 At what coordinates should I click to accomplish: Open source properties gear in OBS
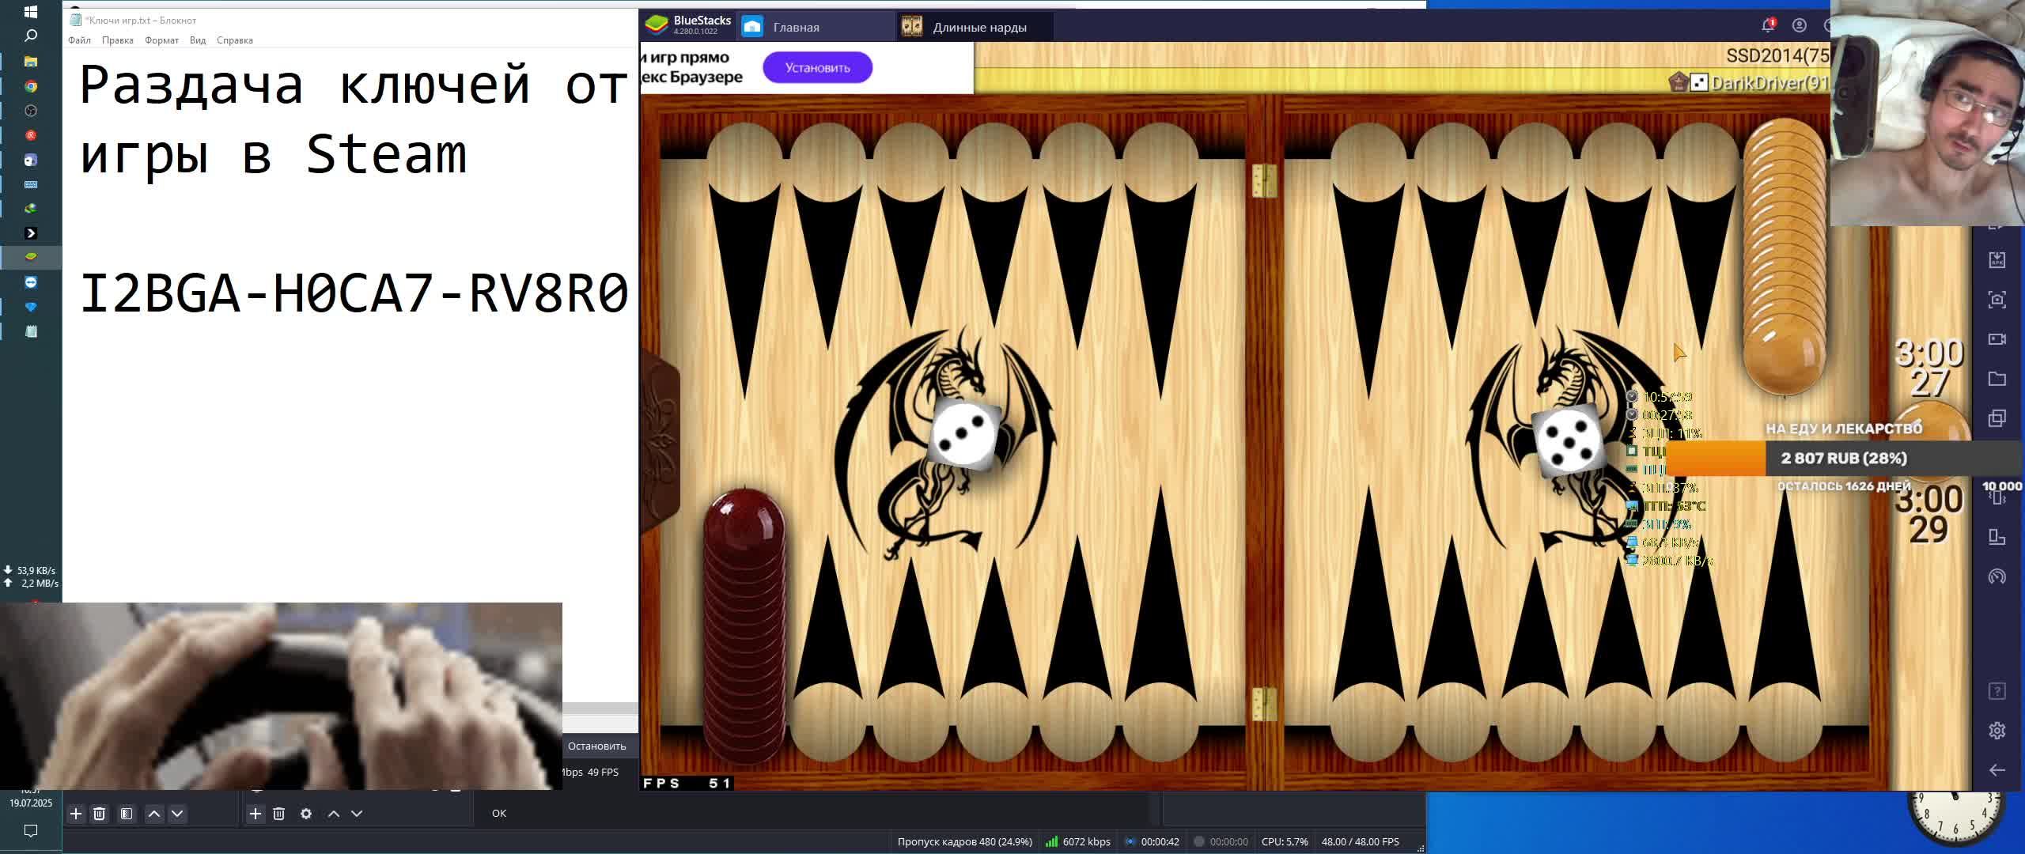coord(306,814)
